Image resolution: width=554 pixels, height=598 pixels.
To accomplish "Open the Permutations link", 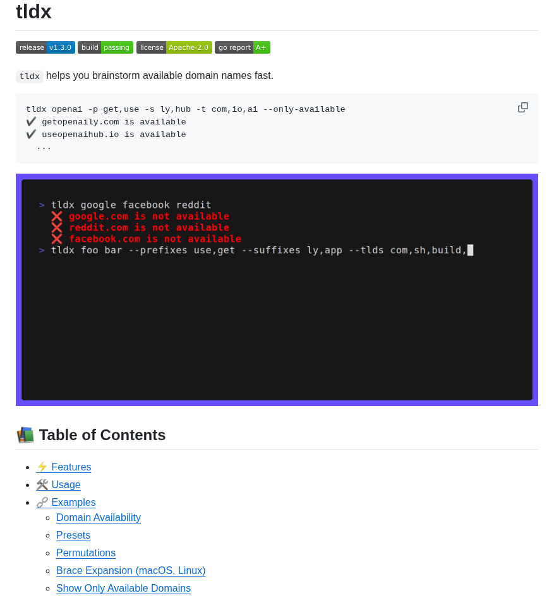I will click(86, 553).
